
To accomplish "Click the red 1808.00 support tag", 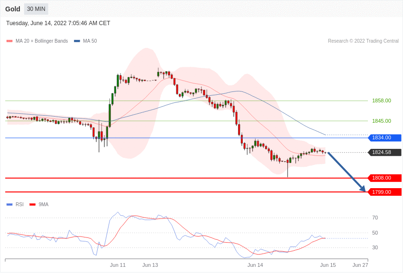I will tap(385, 178).
